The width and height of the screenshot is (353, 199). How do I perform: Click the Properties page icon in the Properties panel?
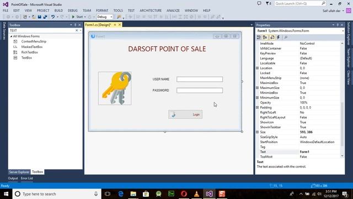[x=272, y=37]
